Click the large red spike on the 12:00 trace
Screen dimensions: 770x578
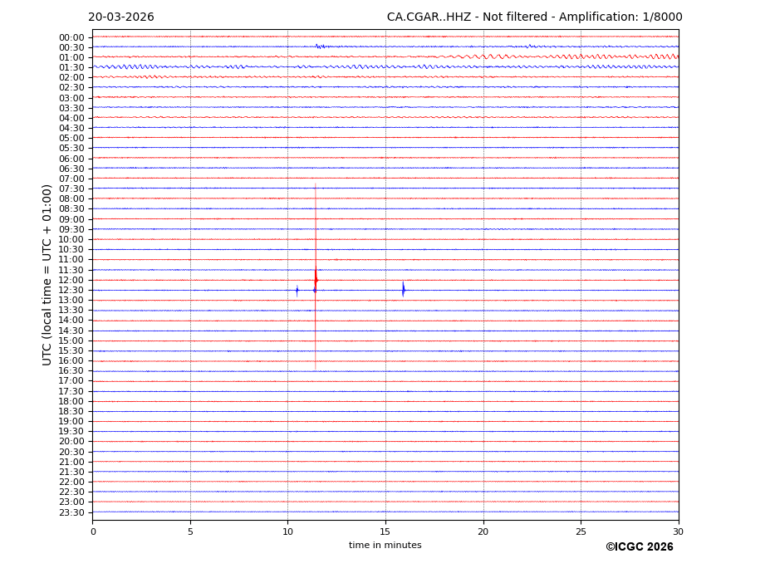tap(316, 278)
